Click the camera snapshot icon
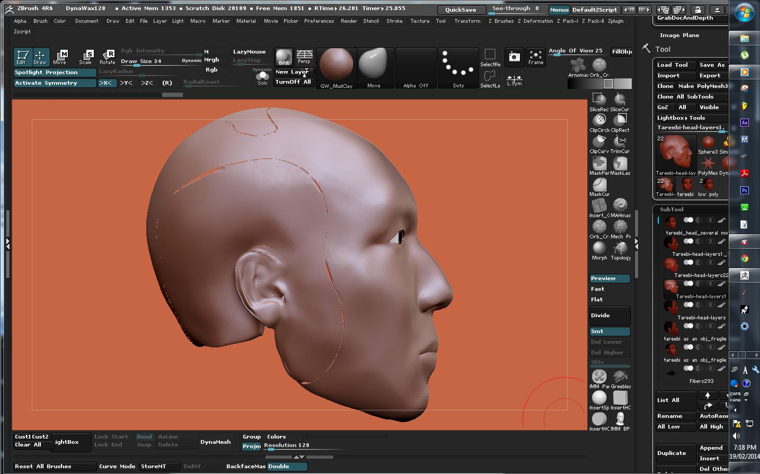 [x=514, y=57]
